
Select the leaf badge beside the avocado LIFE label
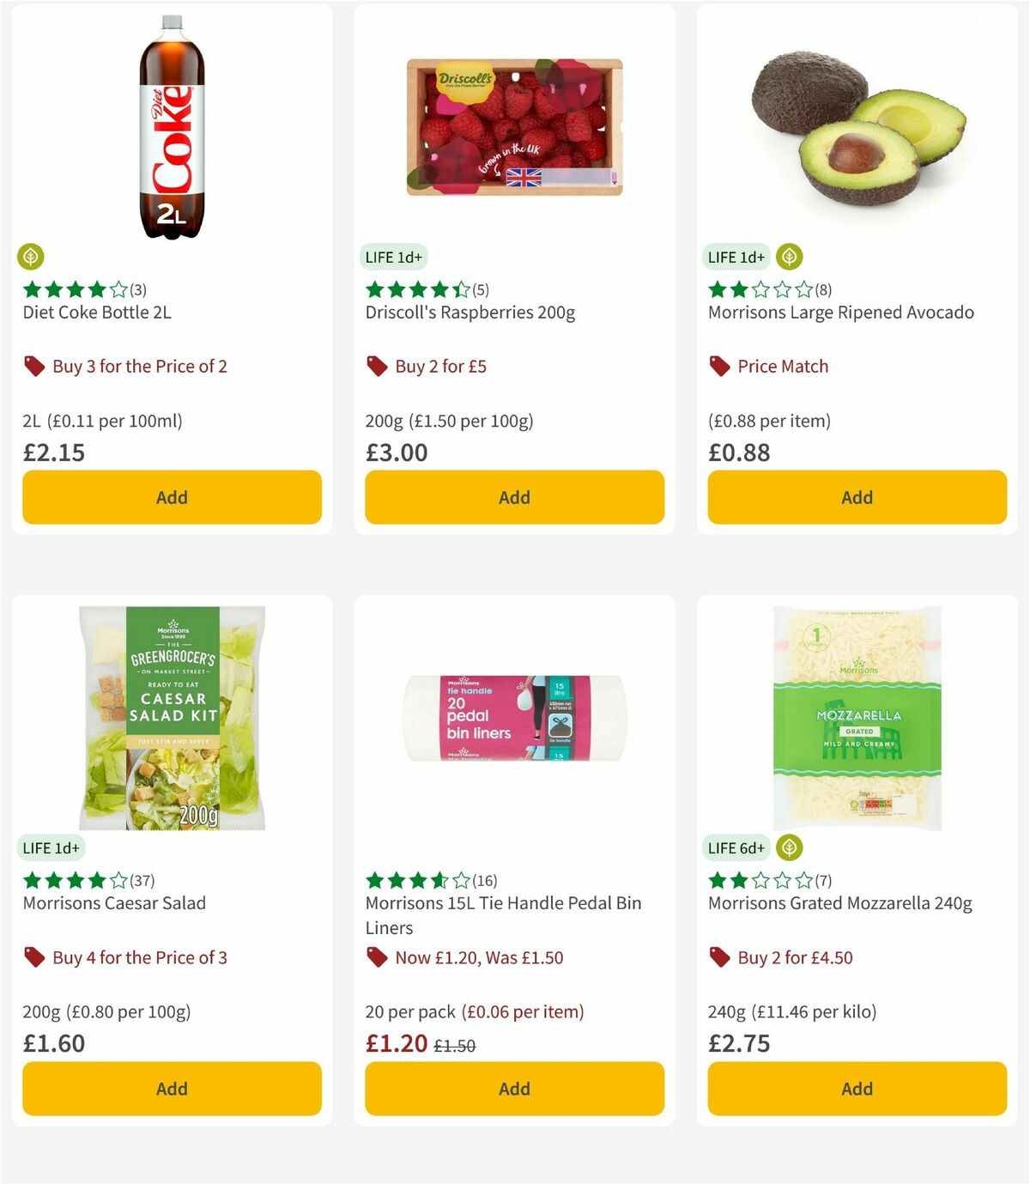click(789, 257)
